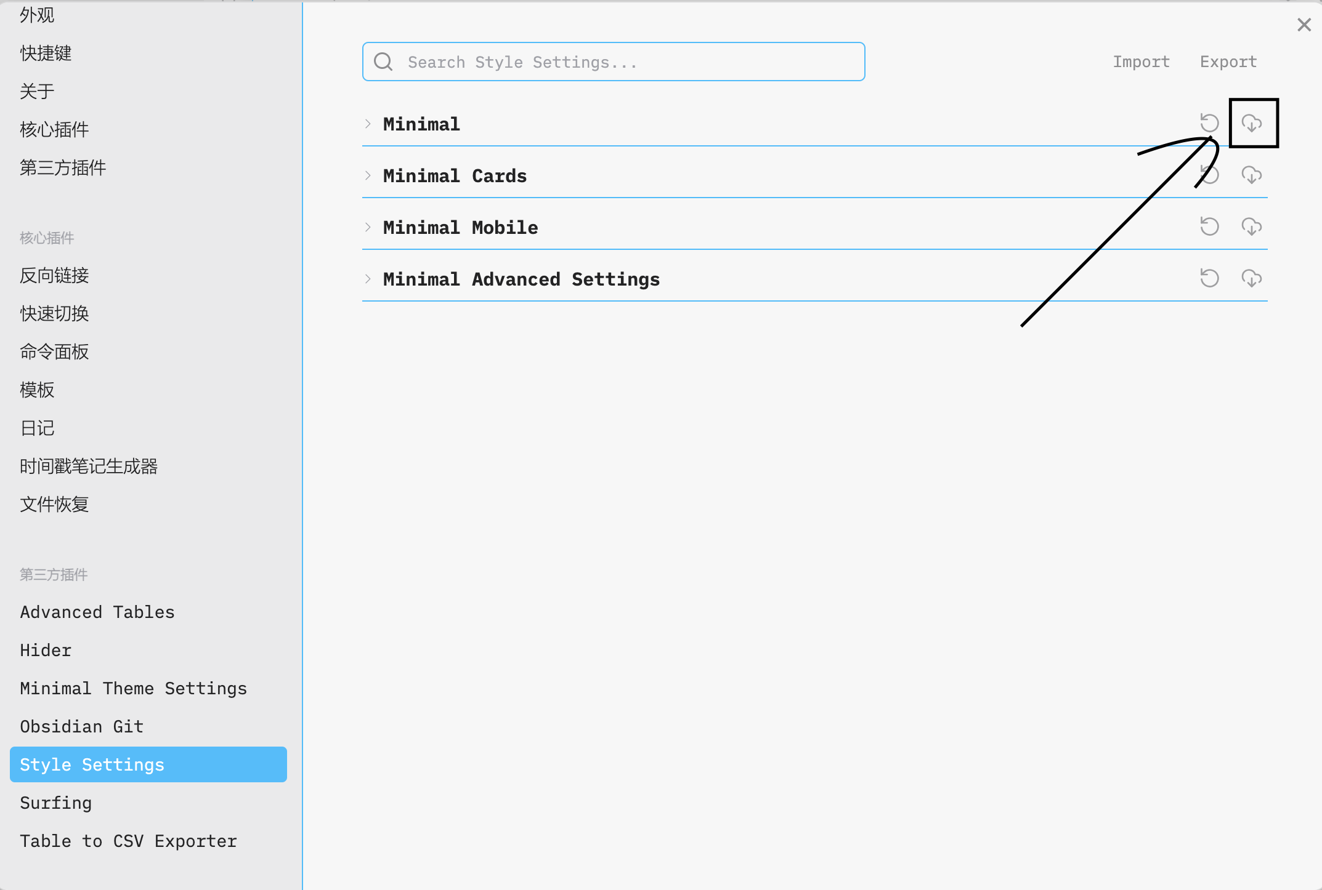Click the magnifier icon in the search box
The image size is (1322, 890).
tap(383, 62)
